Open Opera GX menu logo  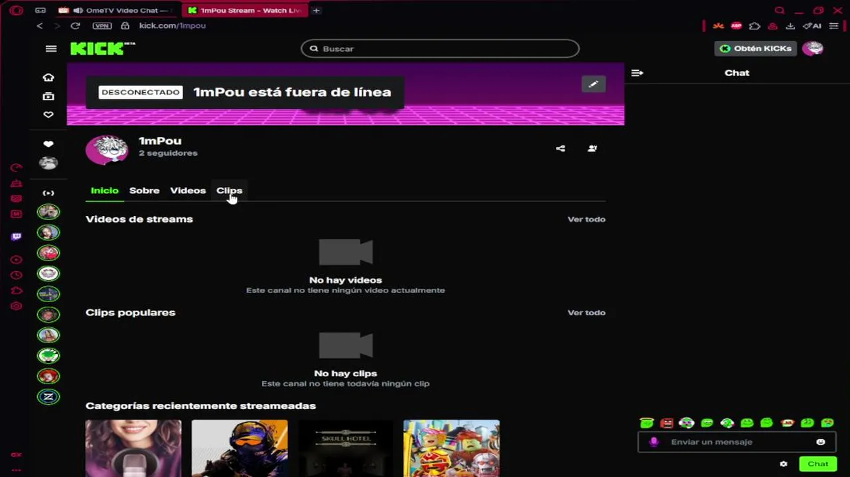[17, 11]
